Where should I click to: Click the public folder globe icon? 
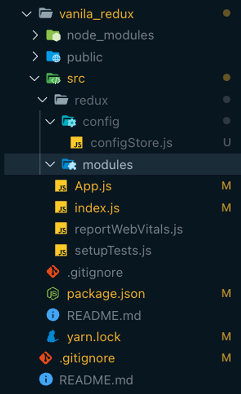point(53,57)
